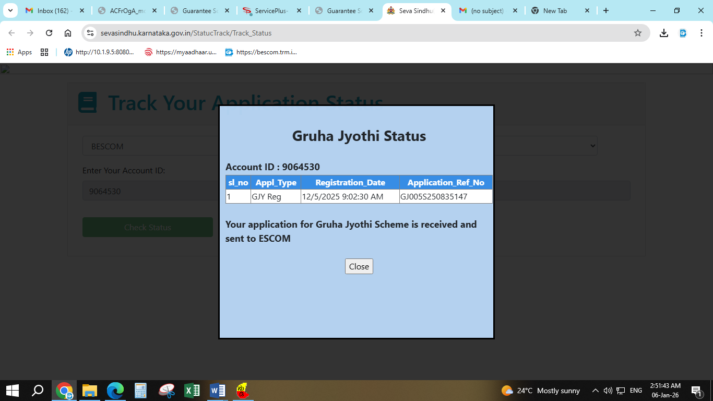This screenshot has height=401, width=713.
Task: Click the Registration_Date column header
Action: point(350,182)
